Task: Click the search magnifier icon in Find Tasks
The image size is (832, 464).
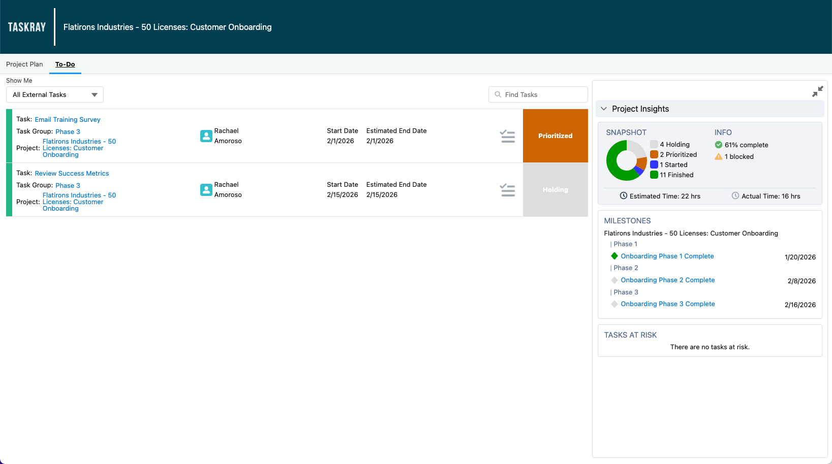Action: point(498,94)
